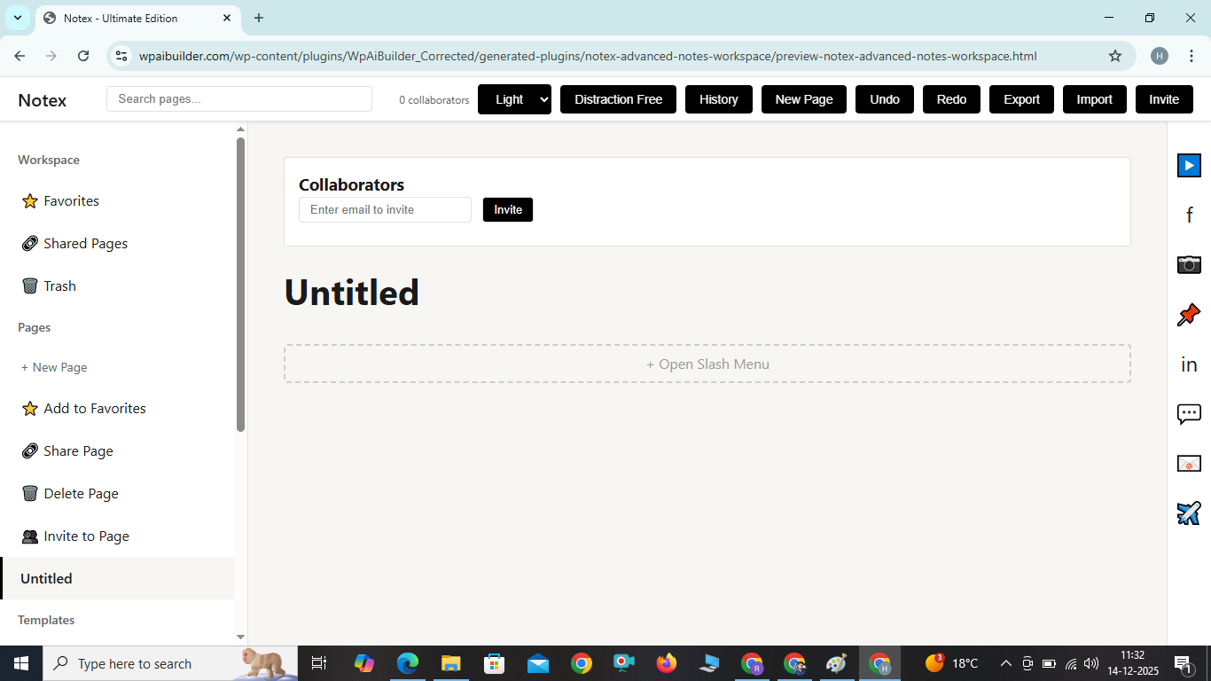Image resolution: width=1211 pixels, height=681 pixels.
Task: Click the History button in toolbar
Action: (718, 99)
